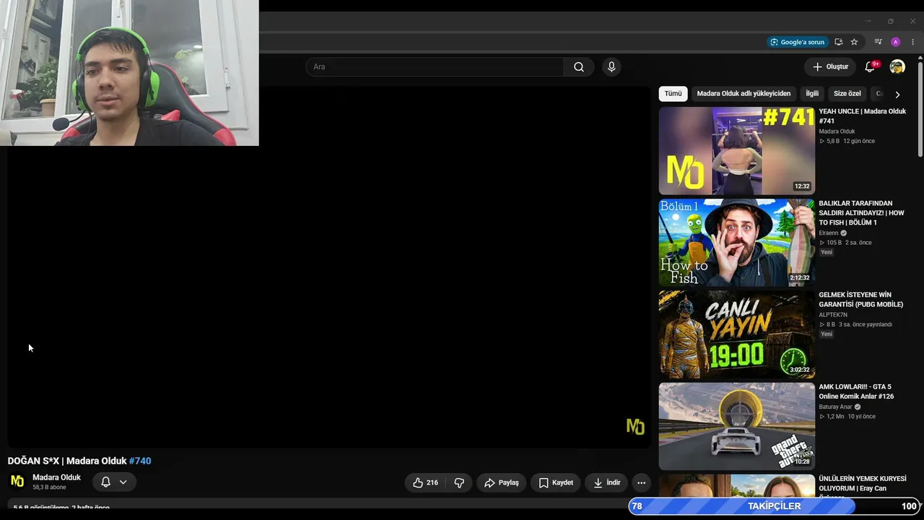Visit the ALPTEK7N channel name

tap(833, 315)
